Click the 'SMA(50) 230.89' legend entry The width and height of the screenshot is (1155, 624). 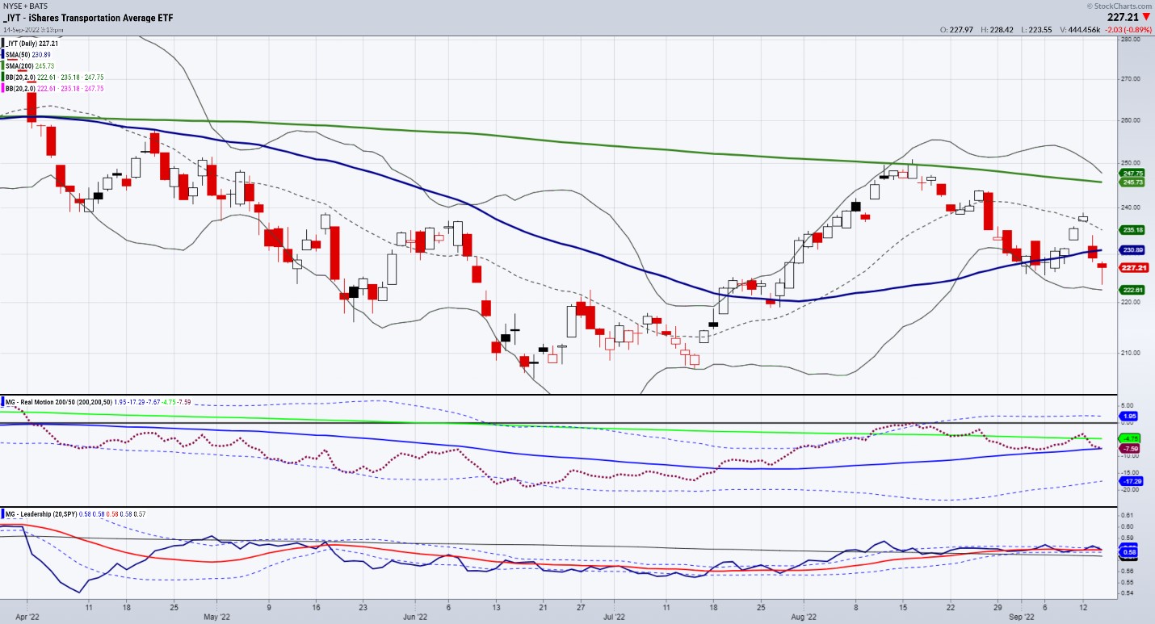click(29, 55)
